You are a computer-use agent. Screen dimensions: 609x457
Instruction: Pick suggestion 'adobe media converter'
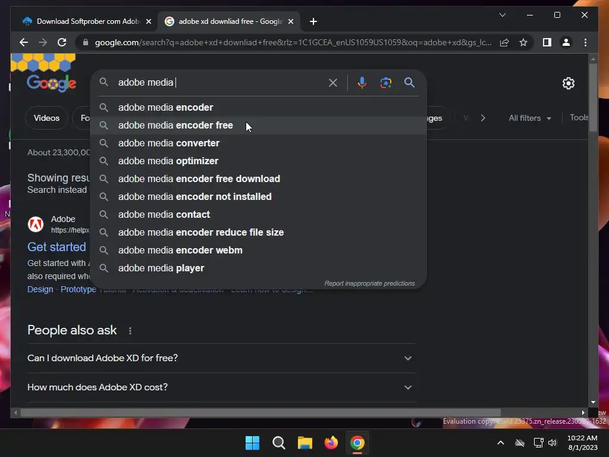258,143
